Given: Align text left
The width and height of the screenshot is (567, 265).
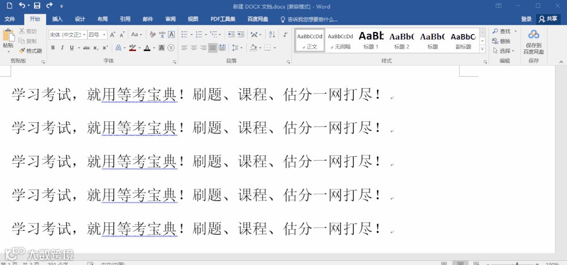Looking at the screenshot, I should pos(184,48).
